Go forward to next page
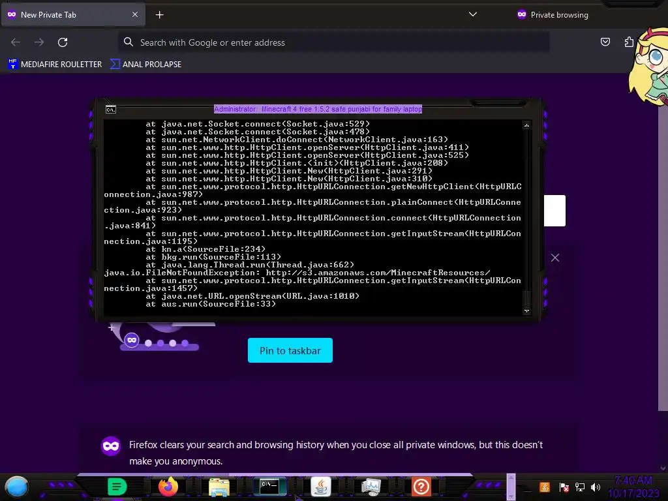Viewport: 668px width, 501px height. 39,42
